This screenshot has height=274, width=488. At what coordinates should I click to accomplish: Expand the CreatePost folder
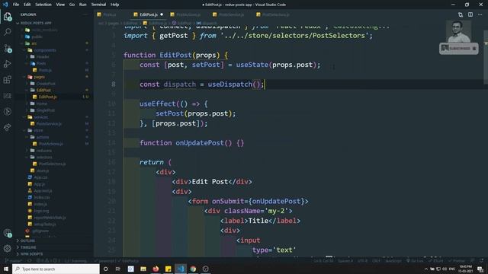point(46,84)
